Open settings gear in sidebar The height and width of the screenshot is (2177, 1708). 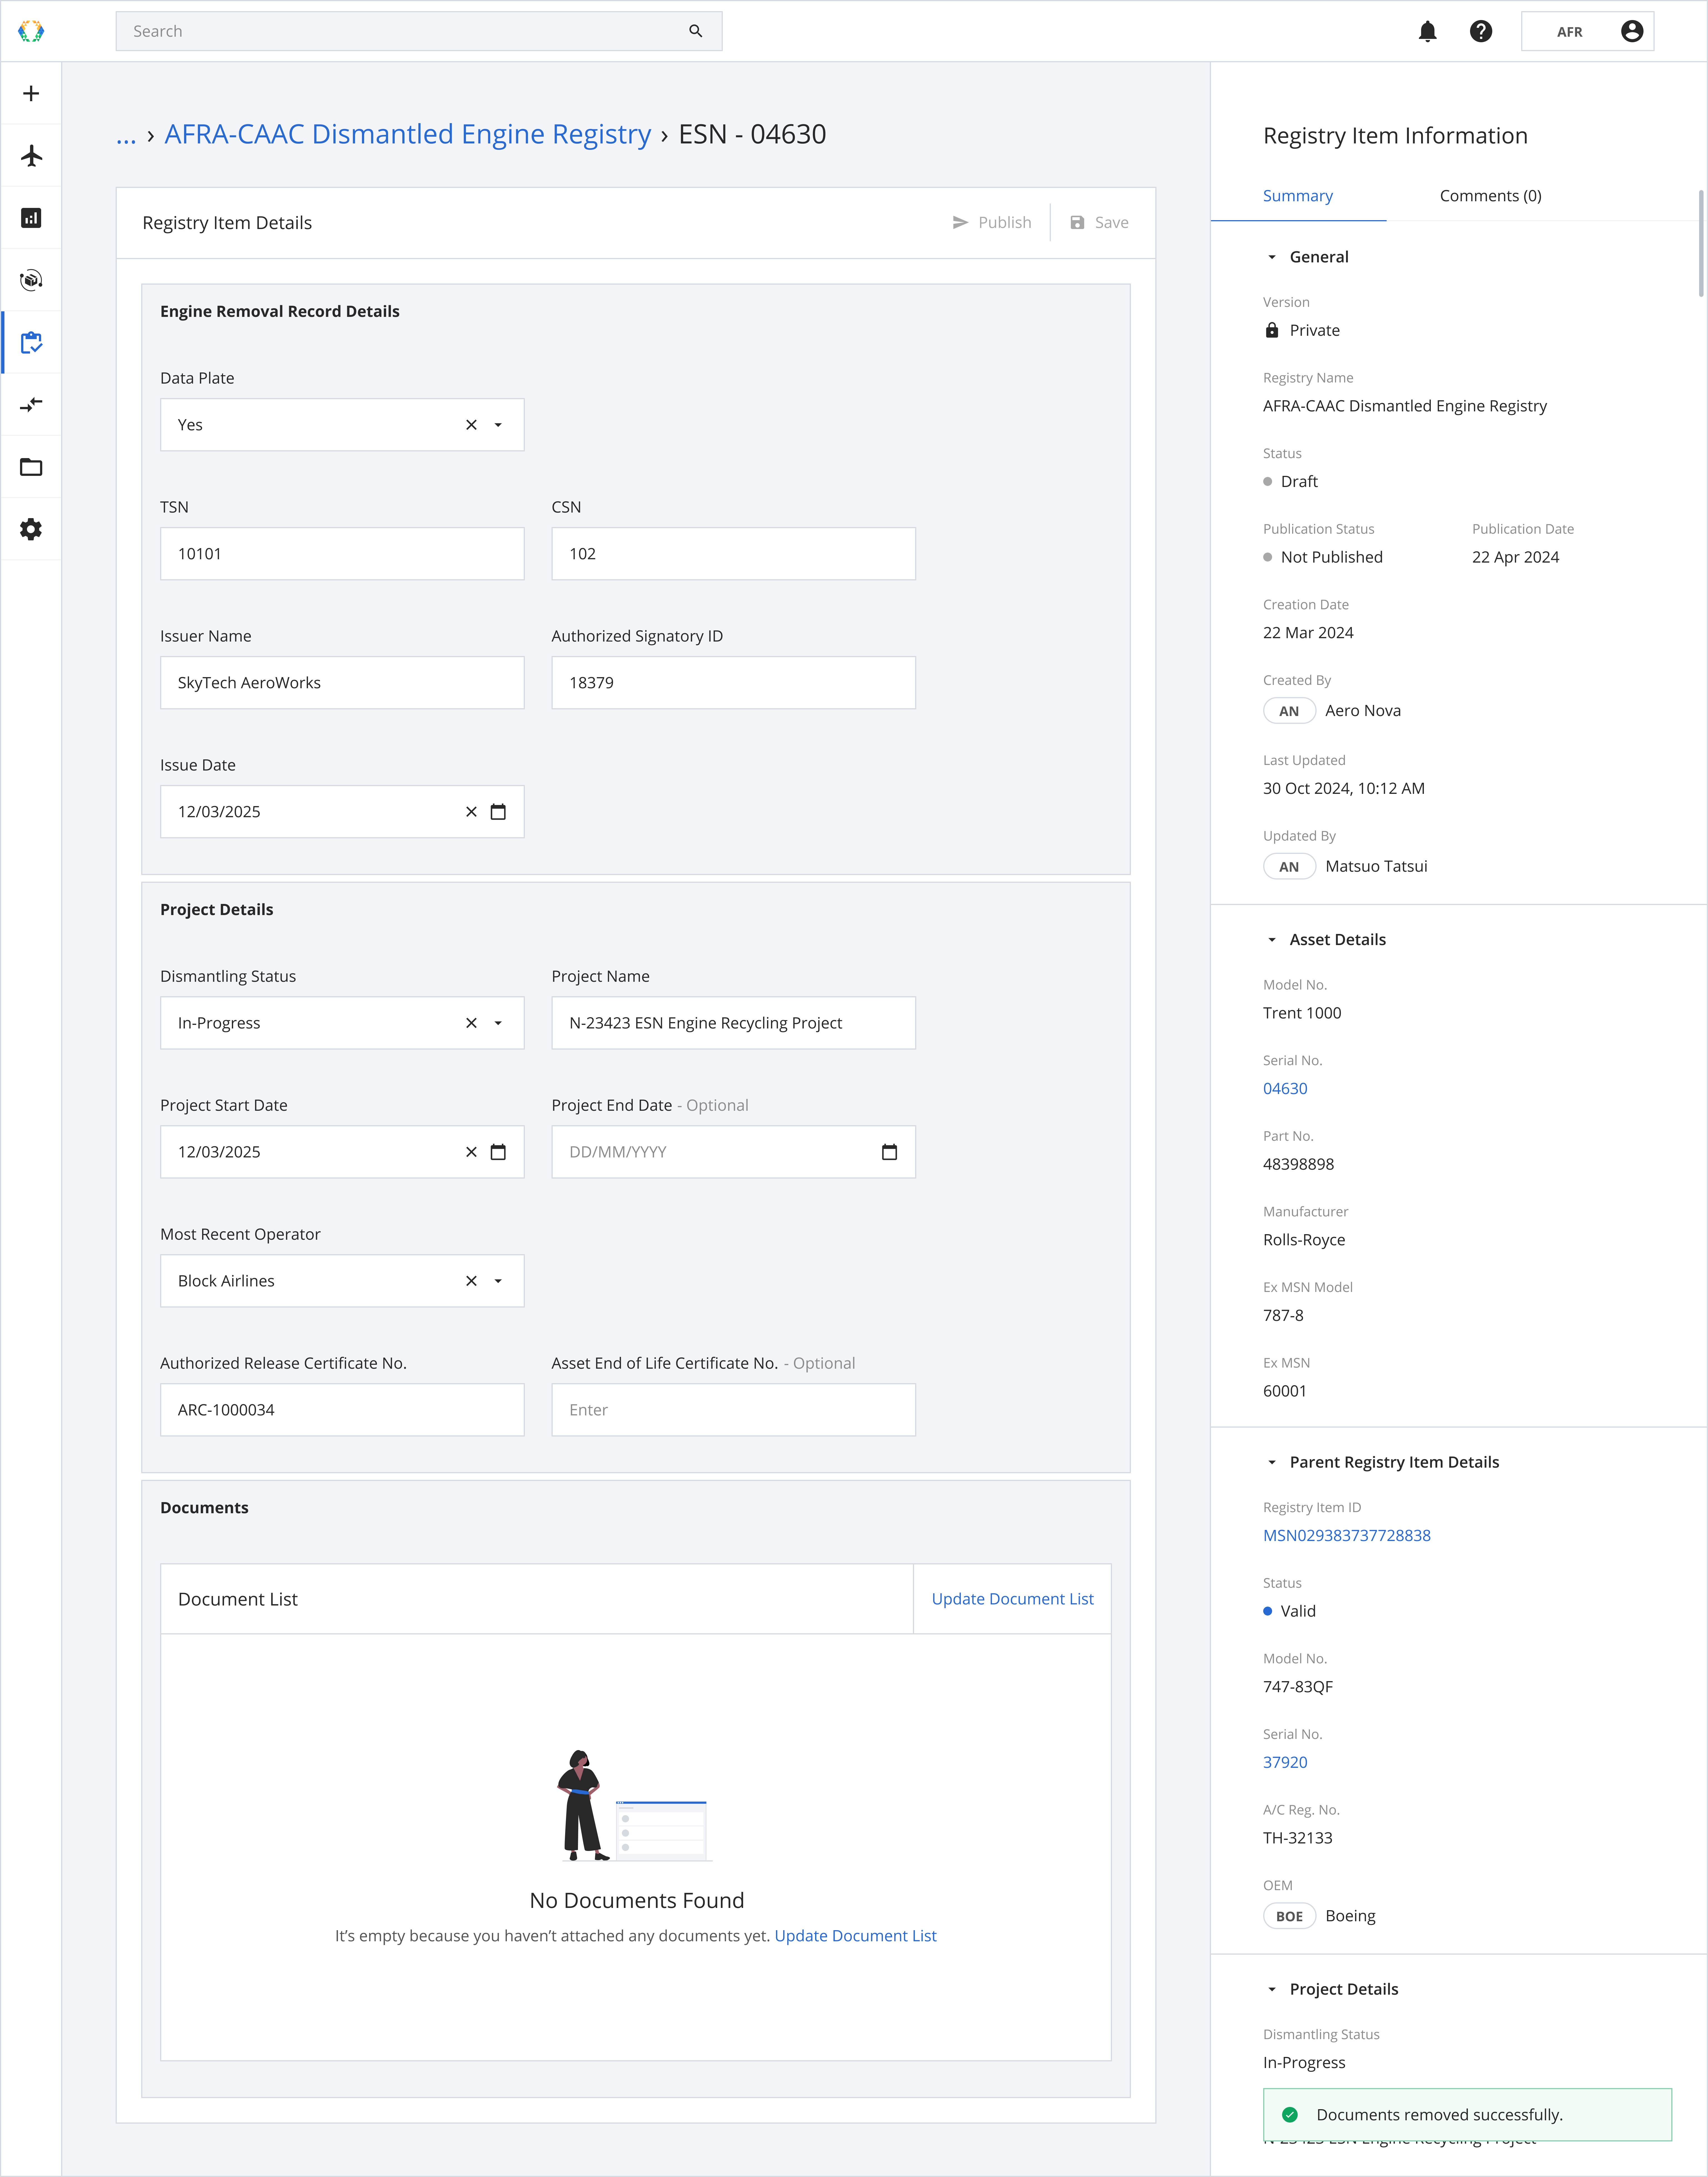[31, 529]
